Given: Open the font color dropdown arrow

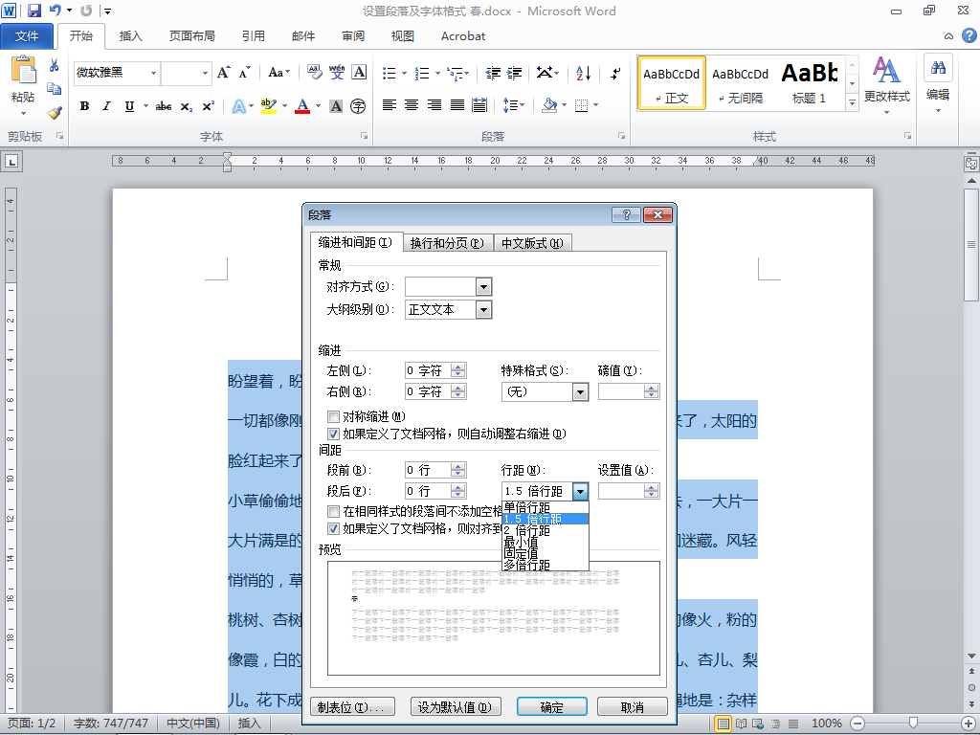Looking at the screenshot, I should point(318,106).
